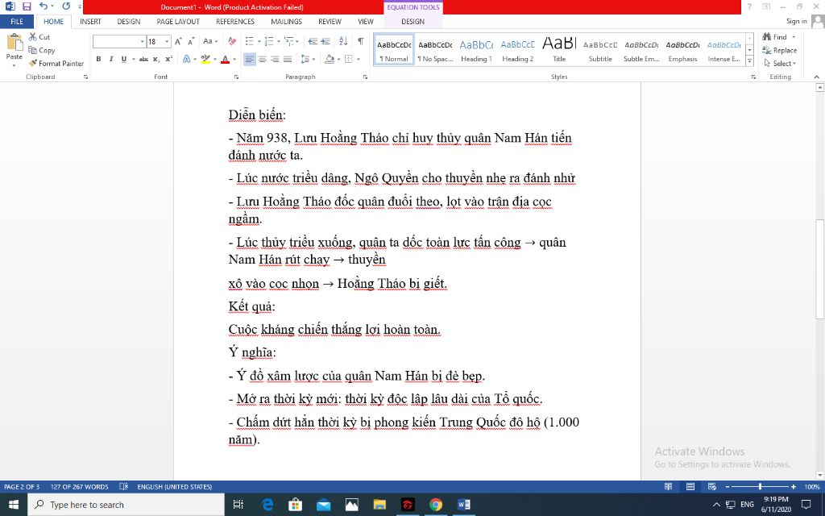Click the Increase Indent icon
Image resolution: width=825 pixels, height=516 pixels.
coord(325,42)
